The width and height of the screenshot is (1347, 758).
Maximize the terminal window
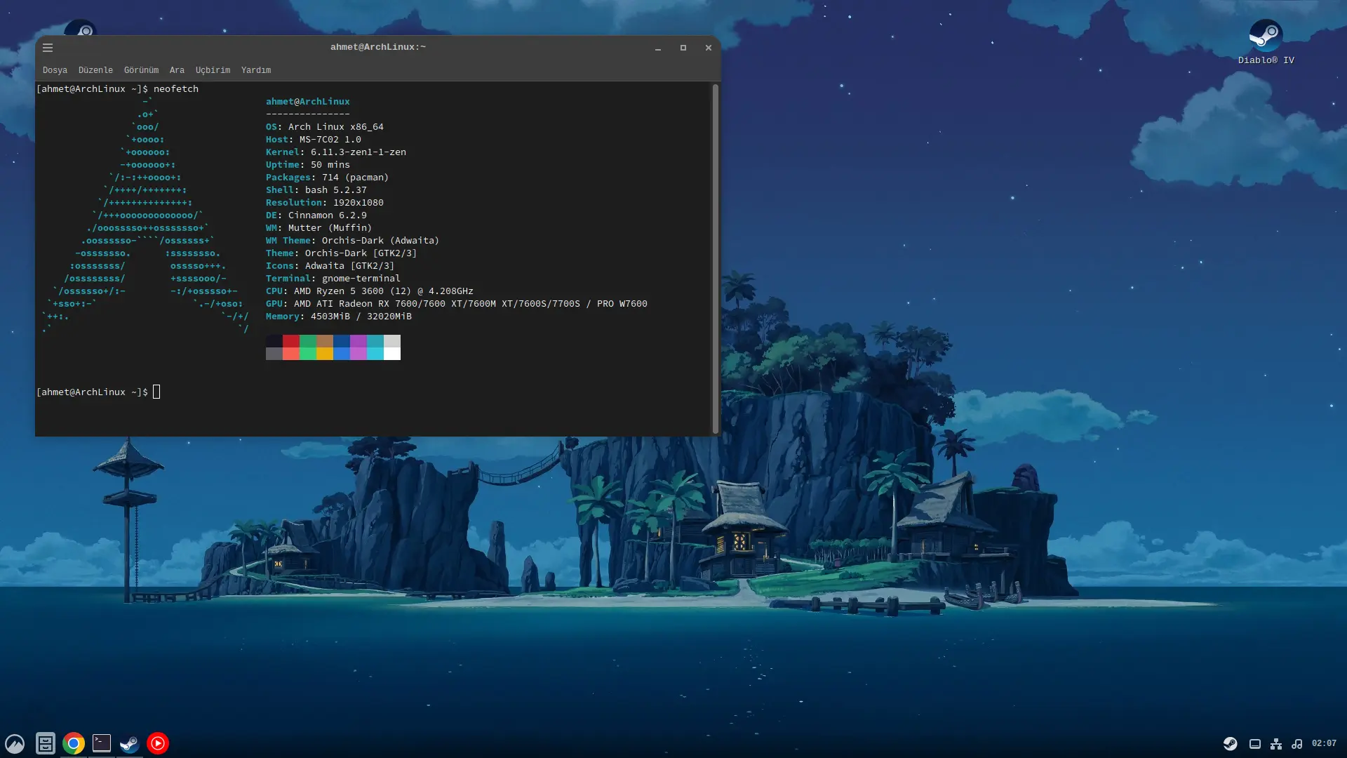683,48
